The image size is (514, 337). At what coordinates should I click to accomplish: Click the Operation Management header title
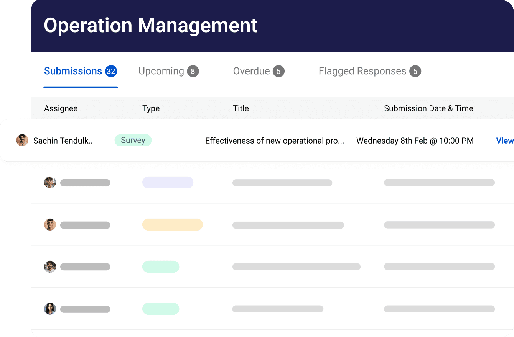[x=151, y=26]
